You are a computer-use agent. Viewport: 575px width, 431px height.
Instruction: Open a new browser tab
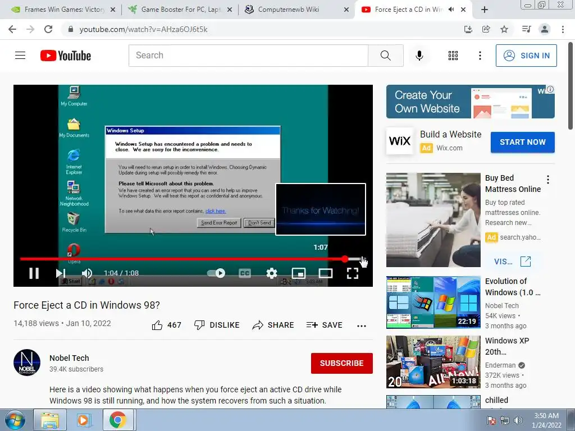485,10
